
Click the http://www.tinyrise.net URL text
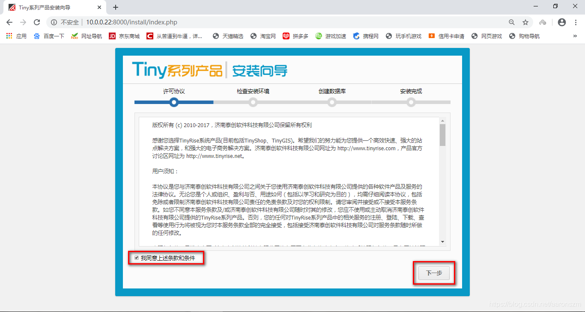click(x=215, y=156)
